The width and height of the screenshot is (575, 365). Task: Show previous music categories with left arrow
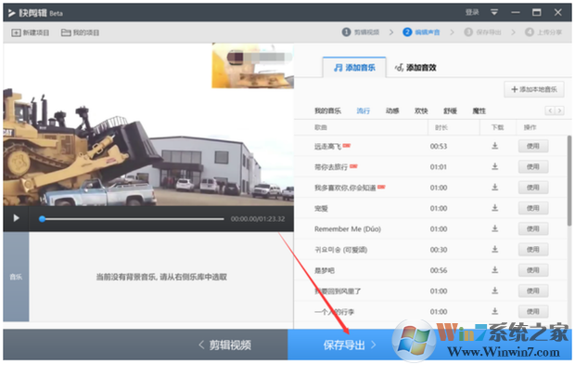[x=550, y=111]
